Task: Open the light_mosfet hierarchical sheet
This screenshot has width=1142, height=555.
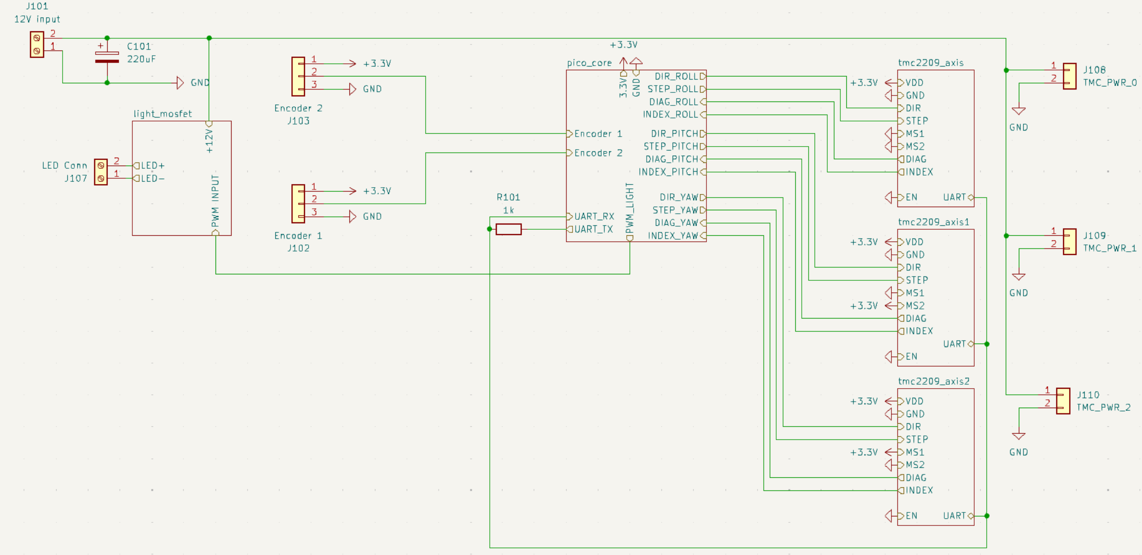Action: point(182,178)
